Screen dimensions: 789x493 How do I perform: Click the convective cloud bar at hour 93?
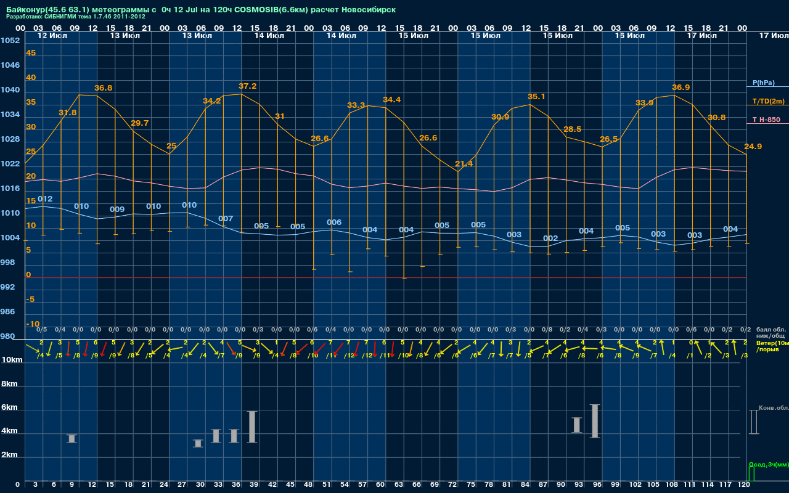click(576, 425)
